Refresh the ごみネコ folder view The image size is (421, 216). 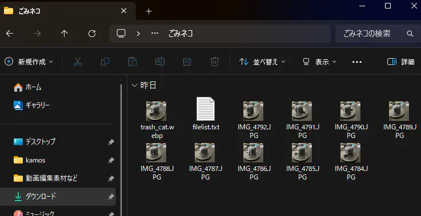(92, 34)
